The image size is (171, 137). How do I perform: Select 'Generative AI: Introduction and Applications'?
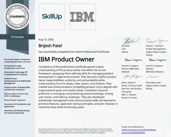(17, 105)
